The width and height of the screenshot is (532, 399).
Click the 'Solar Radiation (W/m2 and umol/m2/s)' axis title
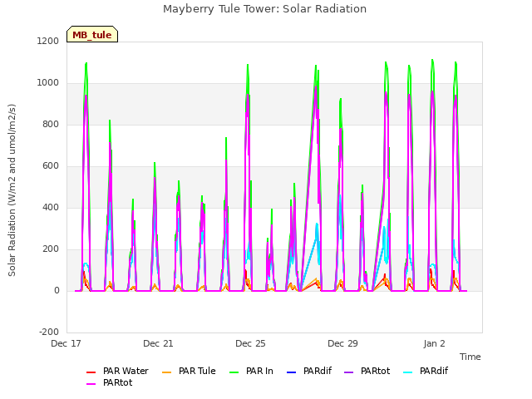pos(12,190)
